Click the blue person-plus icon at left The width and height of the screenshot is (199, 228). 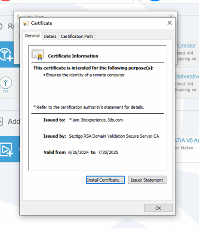tap(7, 55)
